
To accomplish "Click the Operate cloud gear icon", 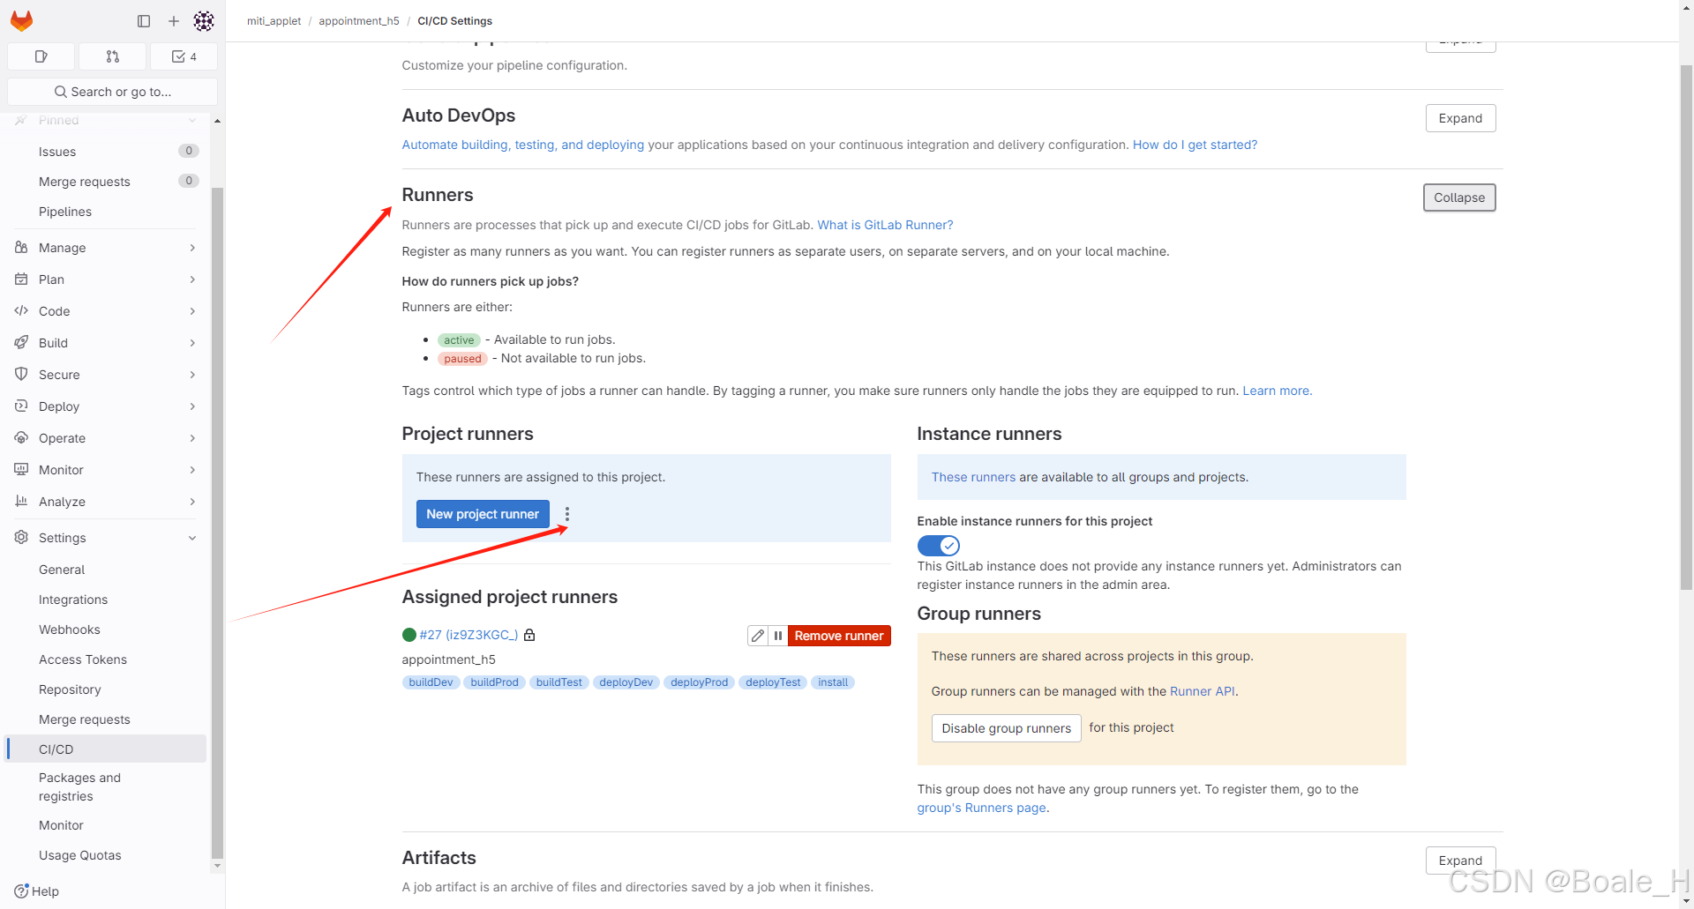I will point(21,437).
